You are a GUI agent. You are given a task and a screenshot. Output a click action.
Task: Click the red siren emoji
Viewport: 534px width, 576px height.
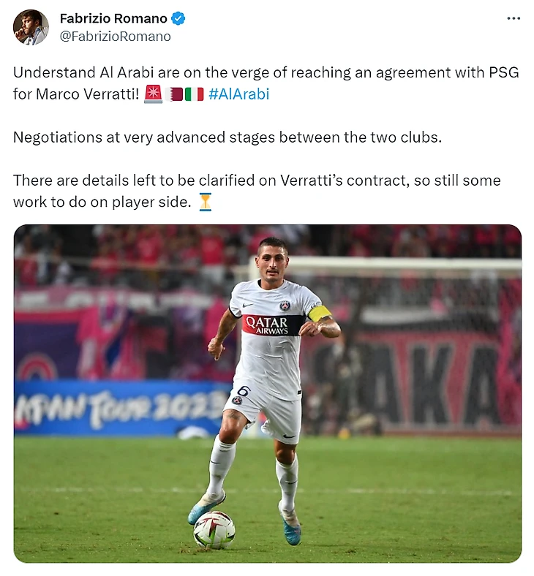pyautogui.click(x=154, y=94)
